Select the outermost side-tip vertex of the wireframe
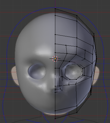 coord(97,59)
